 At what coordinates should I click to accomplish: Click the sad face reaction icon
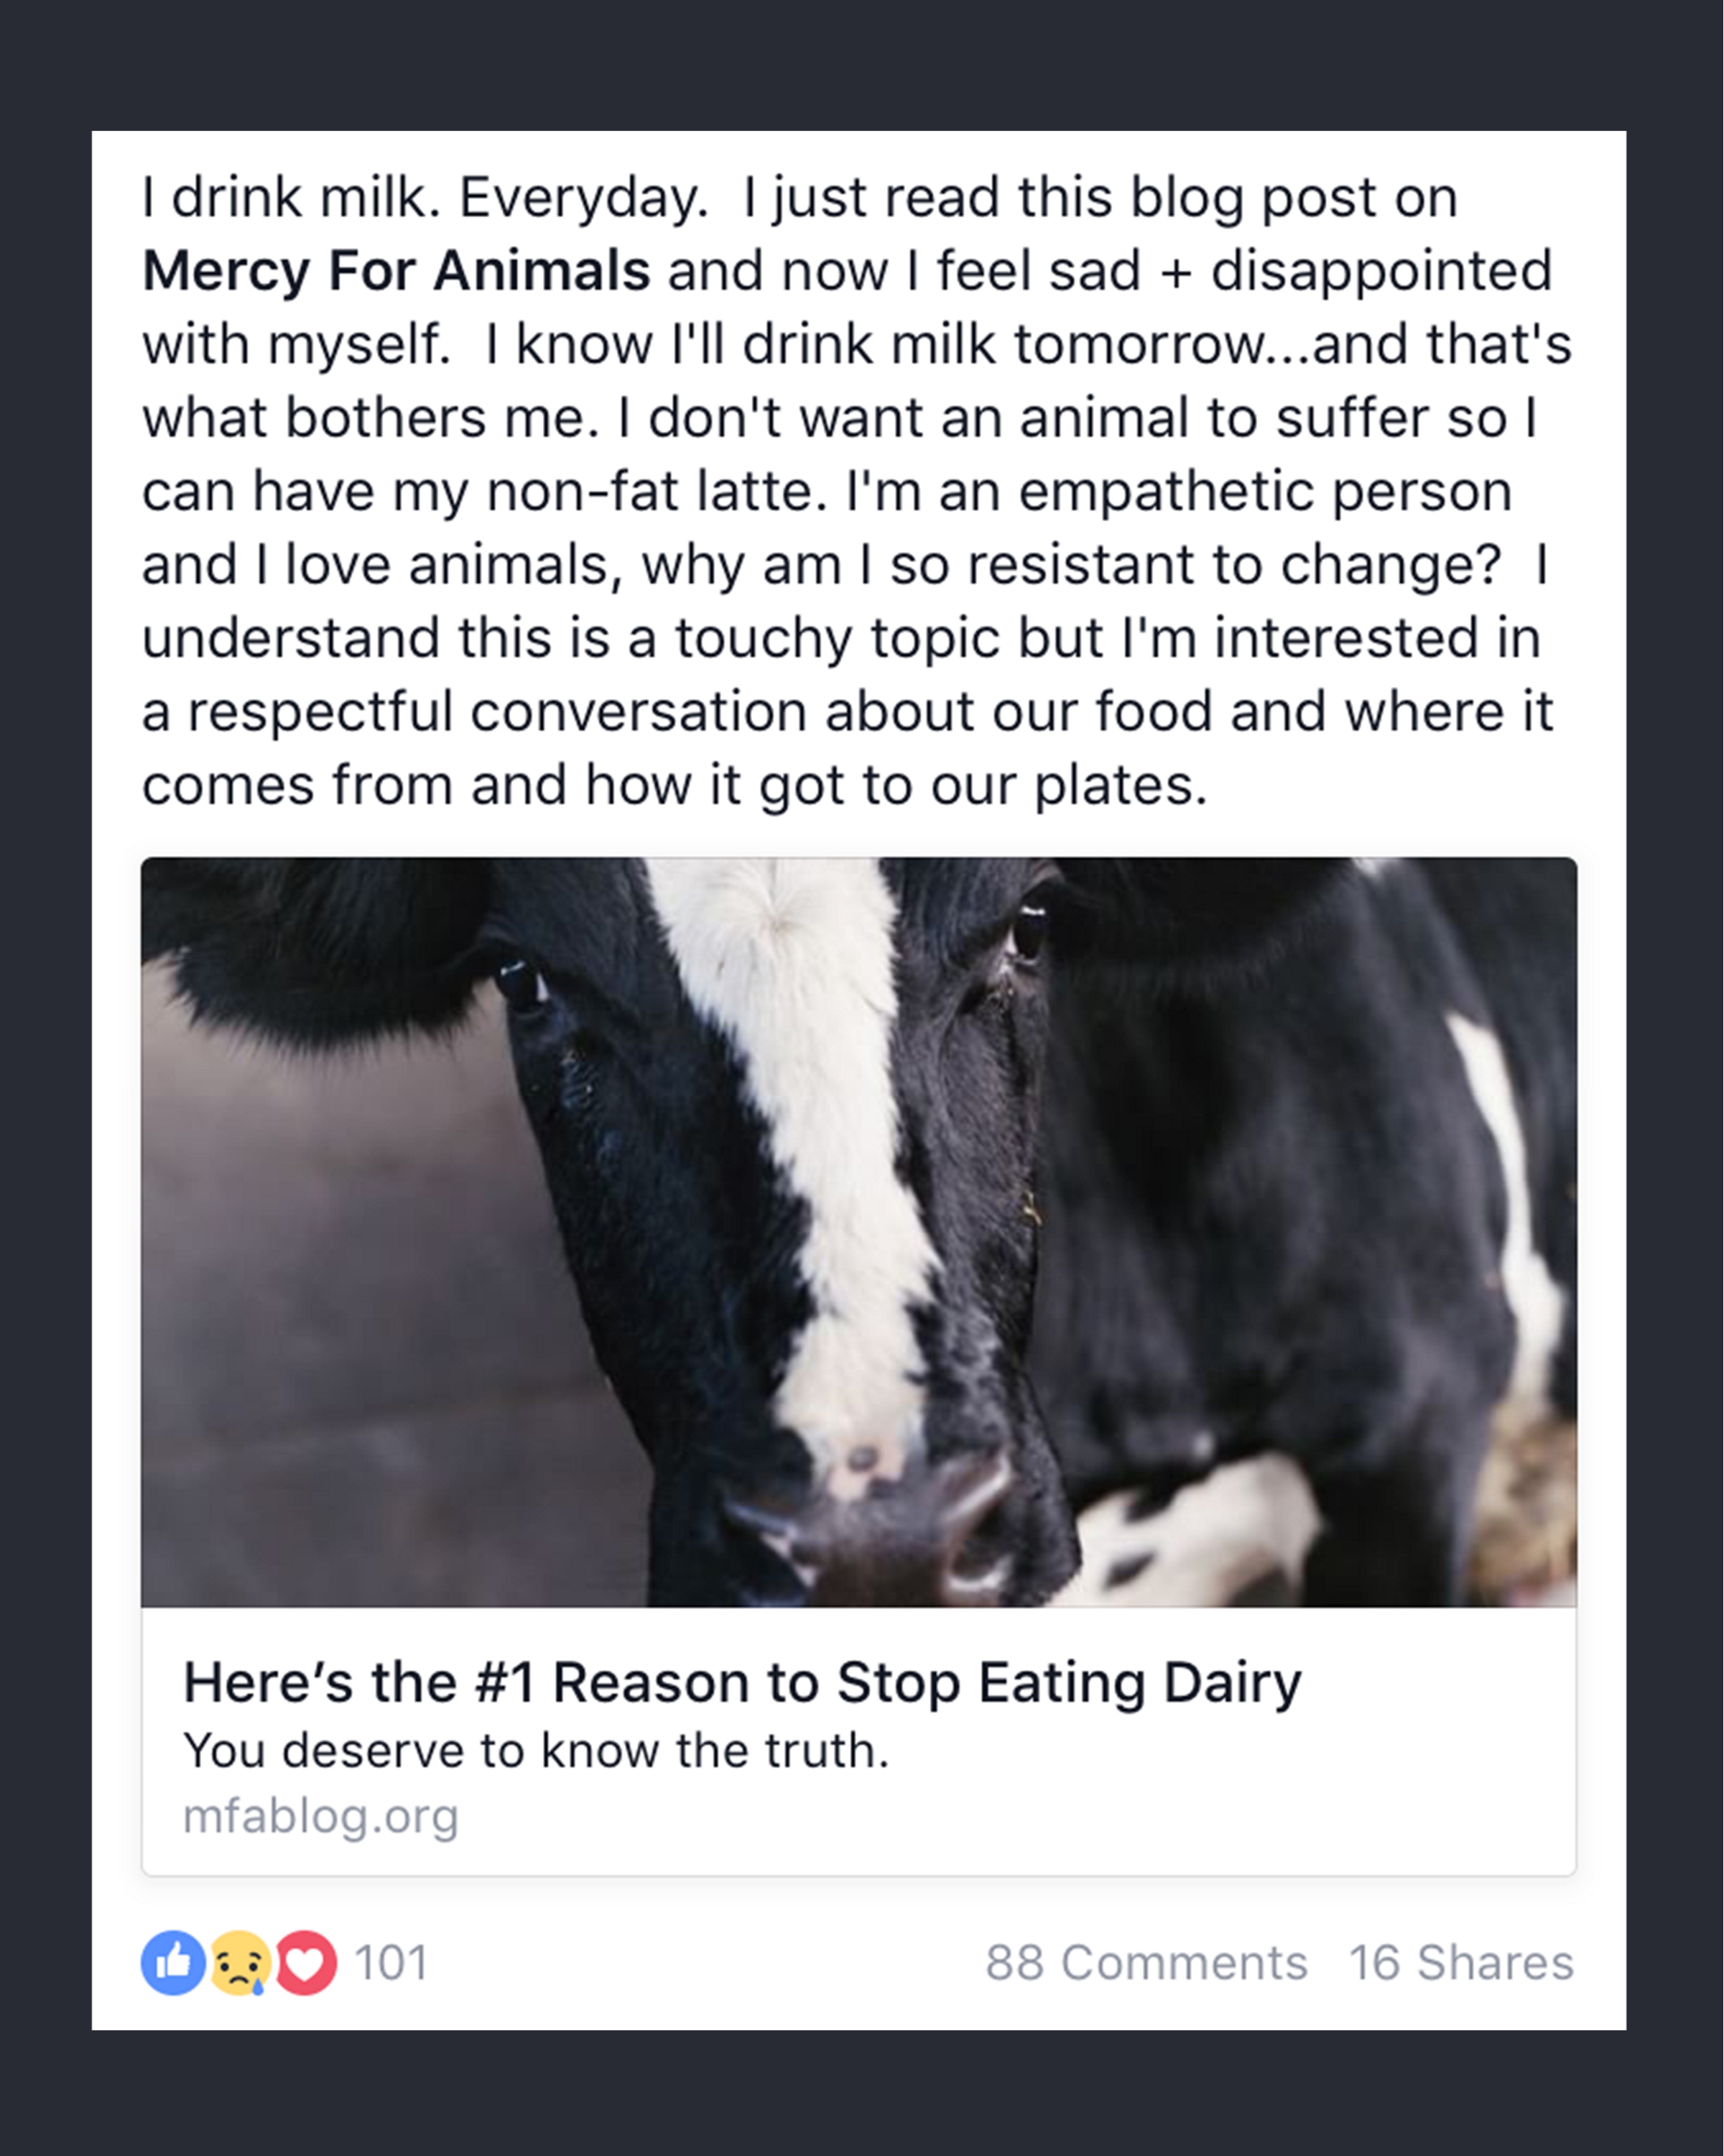coord(240,1962)
